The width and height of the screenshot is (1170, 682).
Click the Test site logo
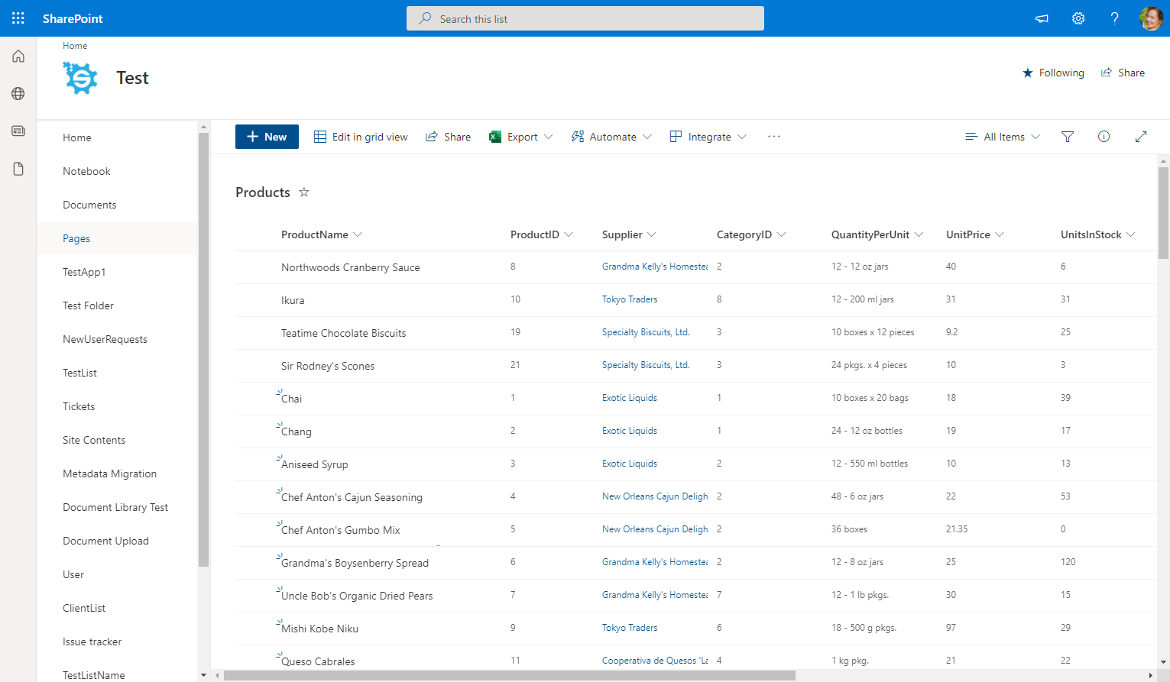click(81, 78)
